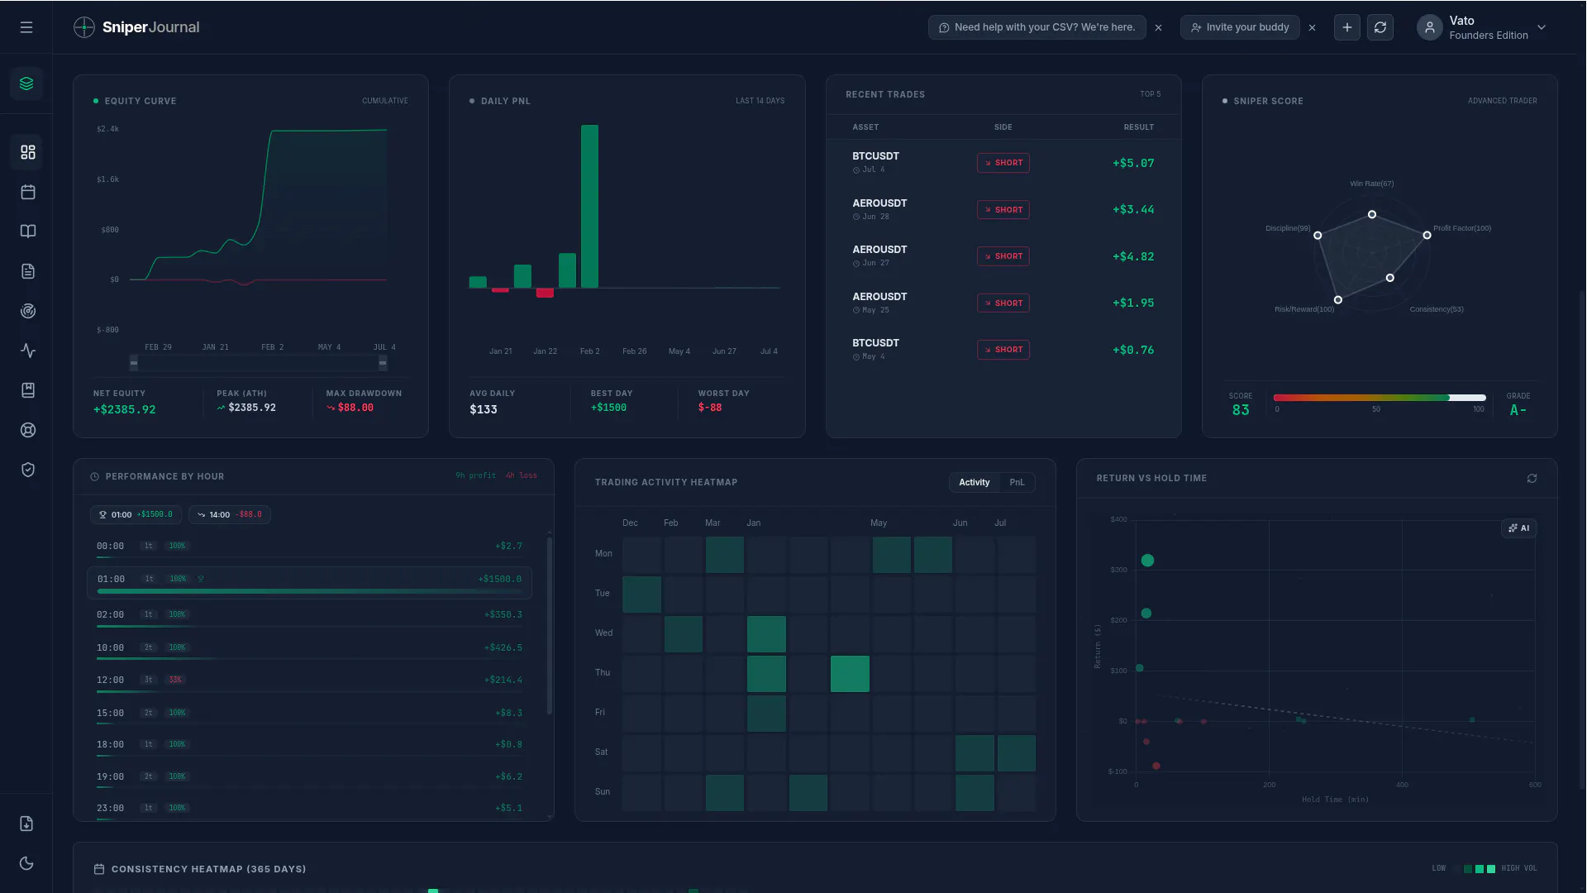Switch heatmap to PnL tab
The height and width of the screenshot is (893, 1587).
(1017, 483)
